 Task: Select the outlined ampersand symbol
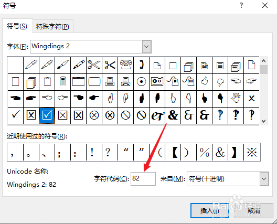188,115
